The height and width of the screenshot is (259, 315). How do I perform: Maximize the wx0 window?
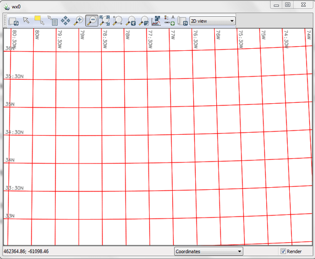[288, 5]
